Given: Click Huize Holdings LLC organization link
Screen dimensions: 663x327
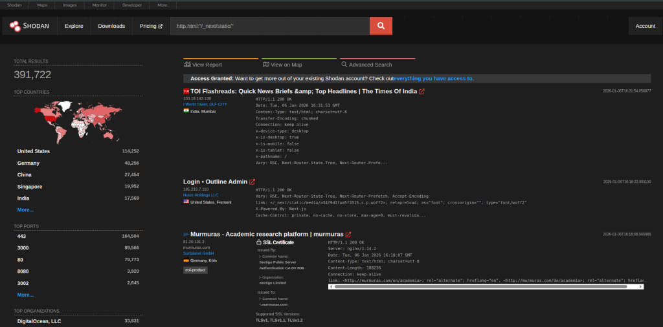Looking at the screenshot, I should pos(201,195).
